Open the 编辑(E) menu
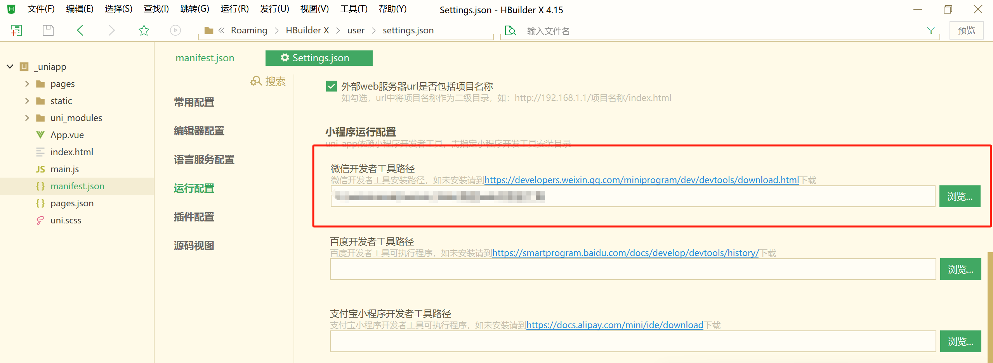The image size is (993, 363). click(x=80, y=9)
